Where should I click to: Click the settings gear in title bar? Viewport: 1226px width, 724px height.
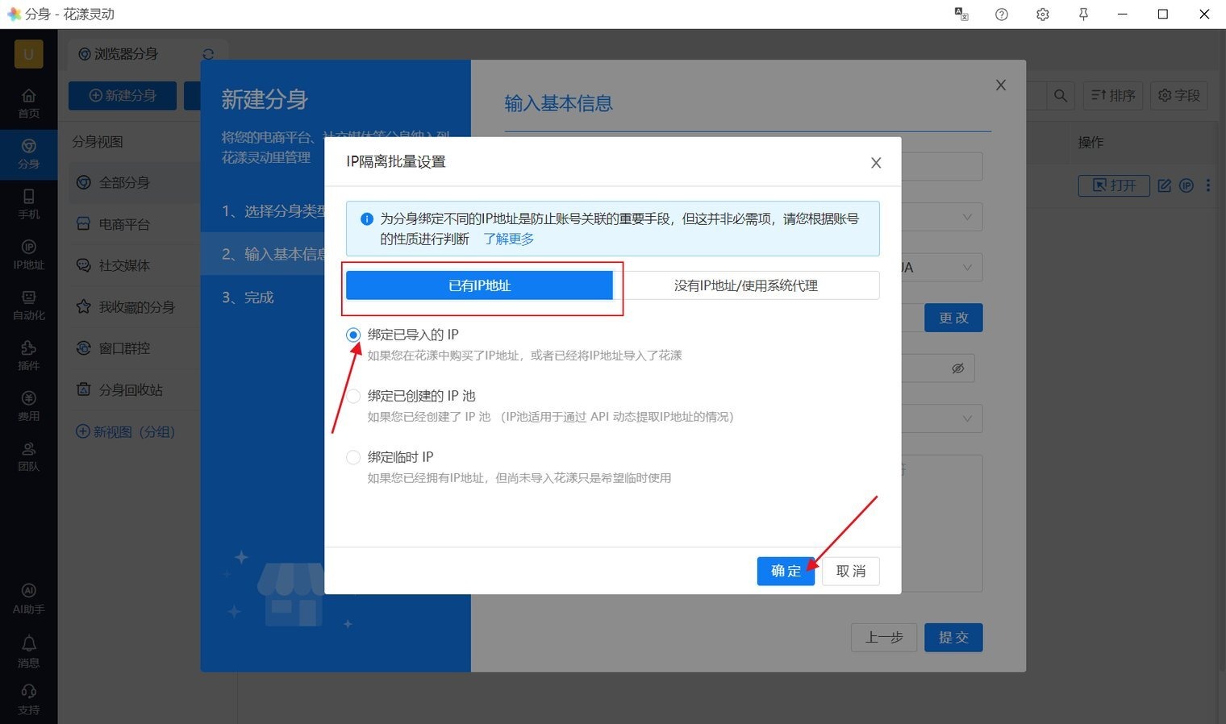1042,15
